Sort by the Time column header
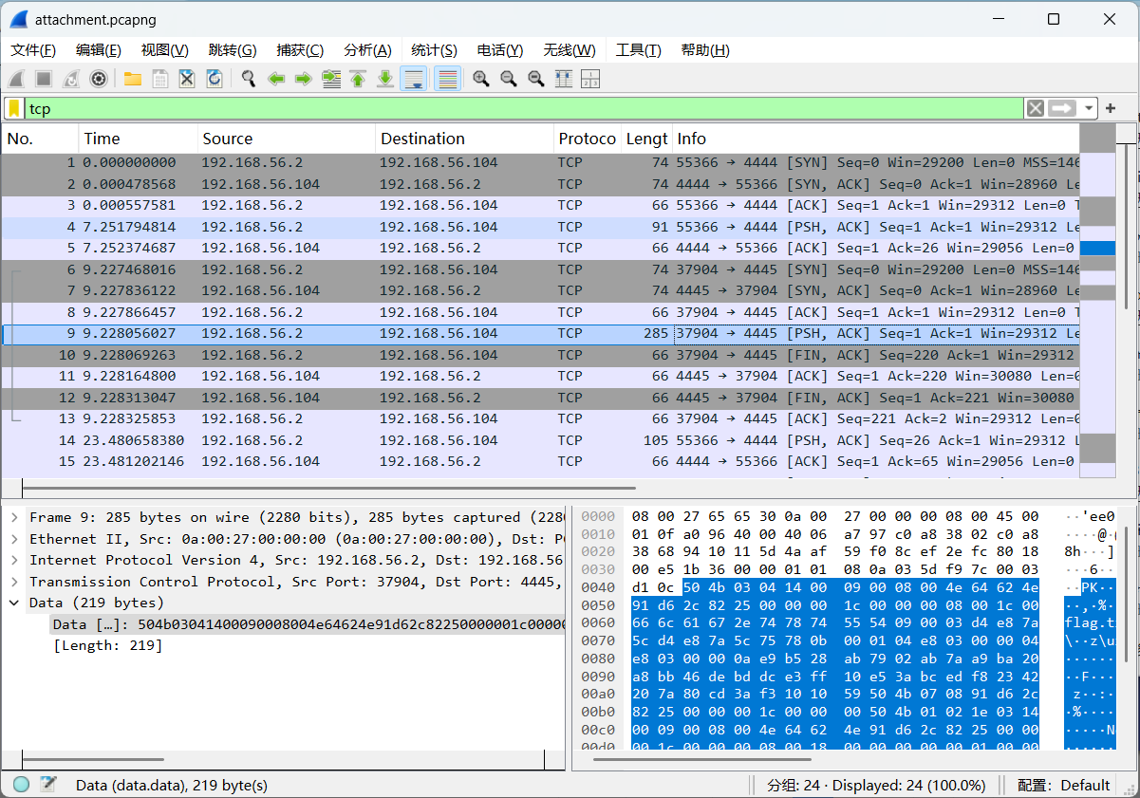This screenshot has height=798, width=1140. coord(139,139)
